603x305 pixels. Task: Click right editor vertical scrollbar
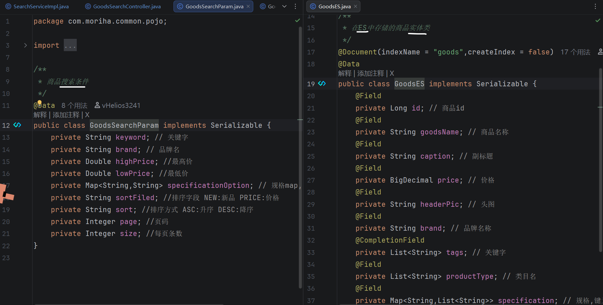pos(600,159)
